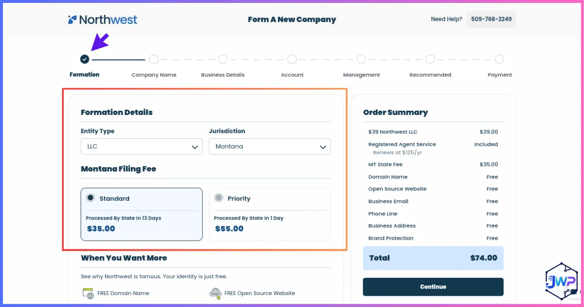Click the Northwest logo
Screen dimensions: 584x307
coord(103,20)
